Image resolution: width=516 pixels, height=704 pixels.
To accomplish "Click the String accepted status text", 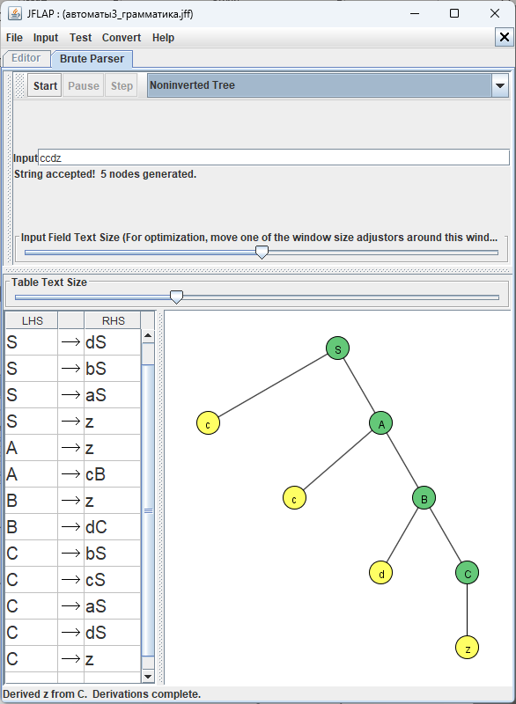I will point(105,174).
